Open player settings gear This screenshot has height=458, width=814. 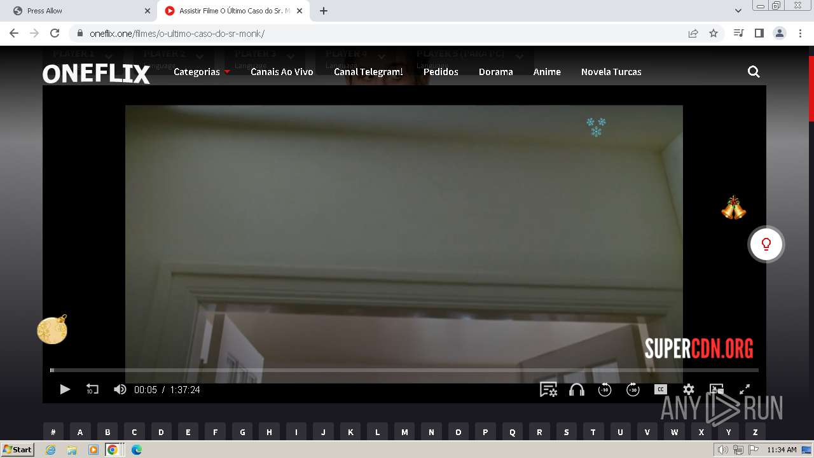[689, 389]
